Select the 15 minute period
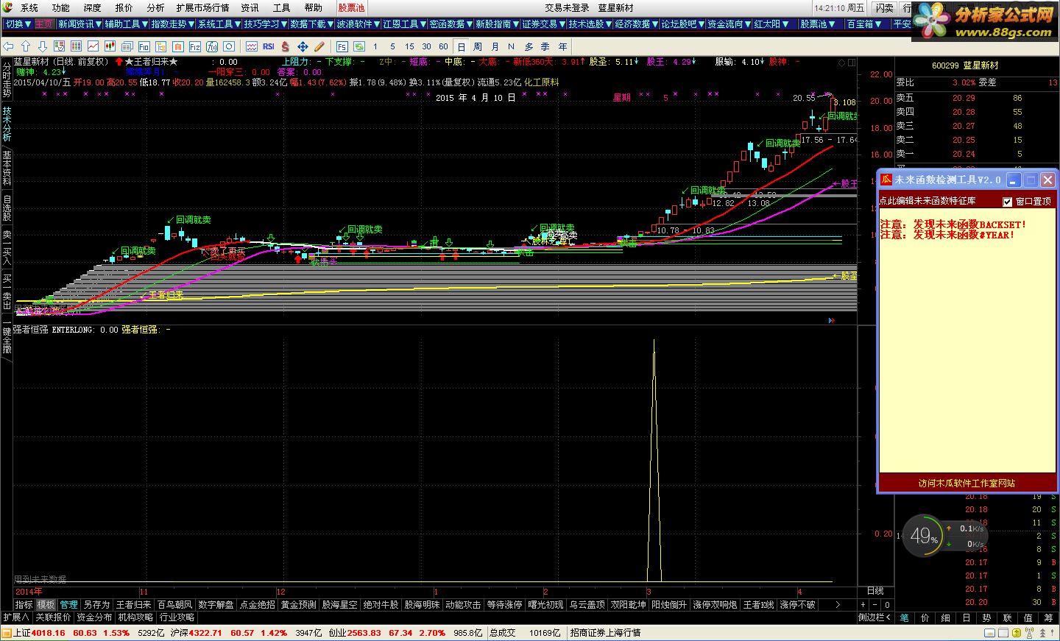Viewport: 1060px width, 641px height. pos(409,46)
